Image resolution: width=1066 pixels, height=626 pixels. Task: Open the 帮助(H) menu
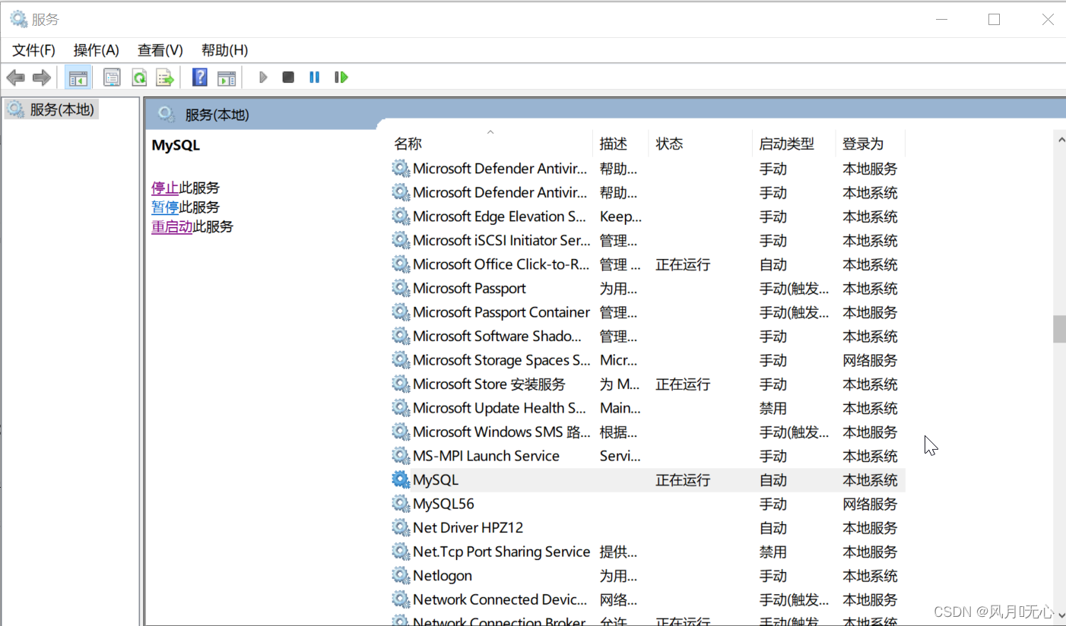coord(224,50)
